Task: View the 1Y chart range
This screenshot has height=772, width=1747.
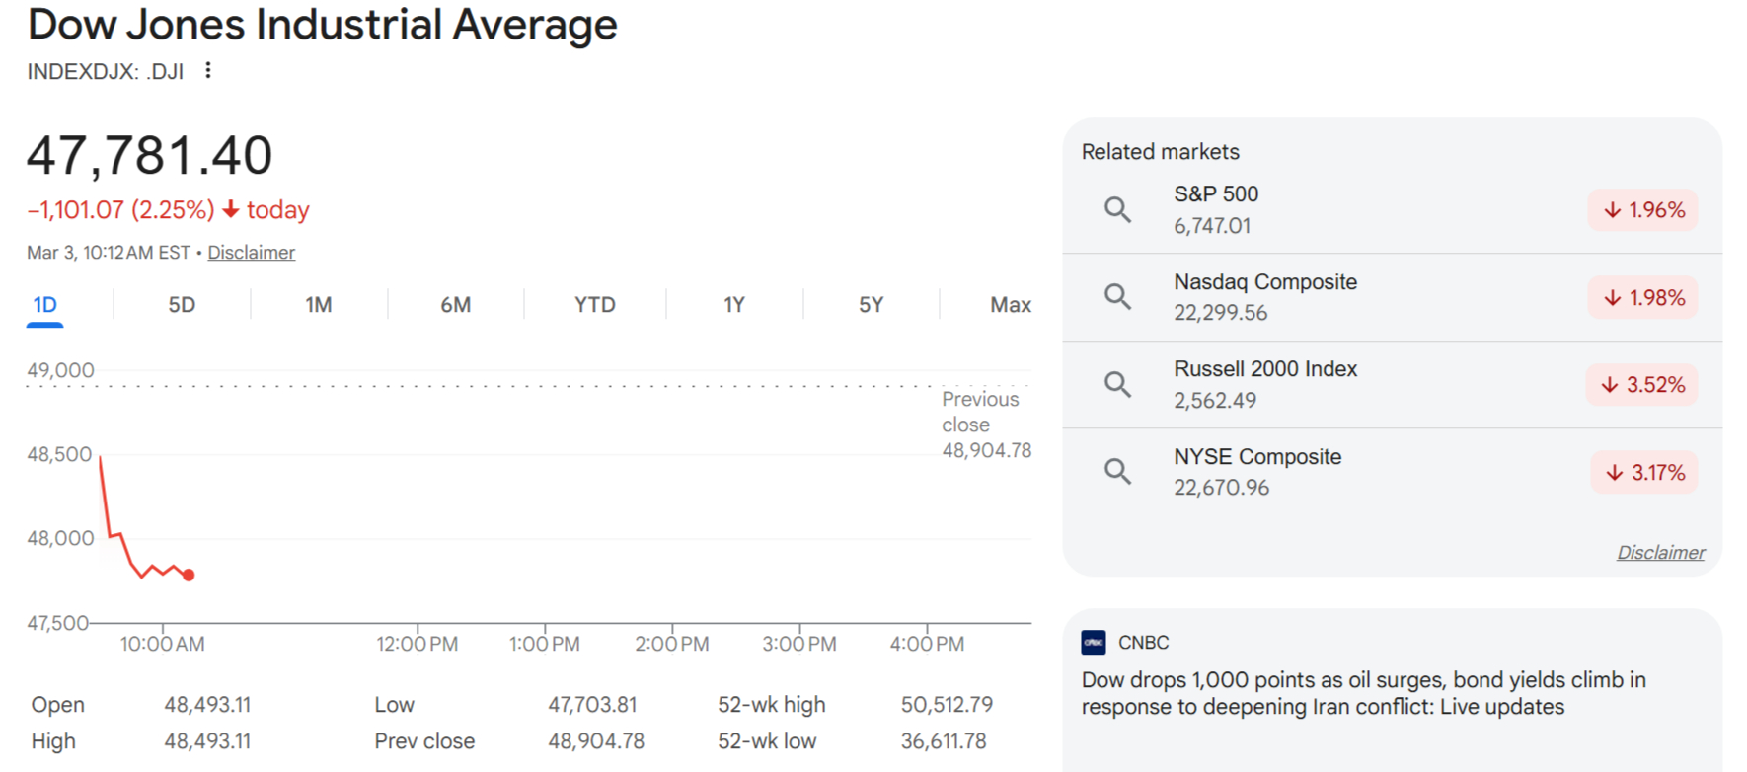Action: tap(733, 305)
